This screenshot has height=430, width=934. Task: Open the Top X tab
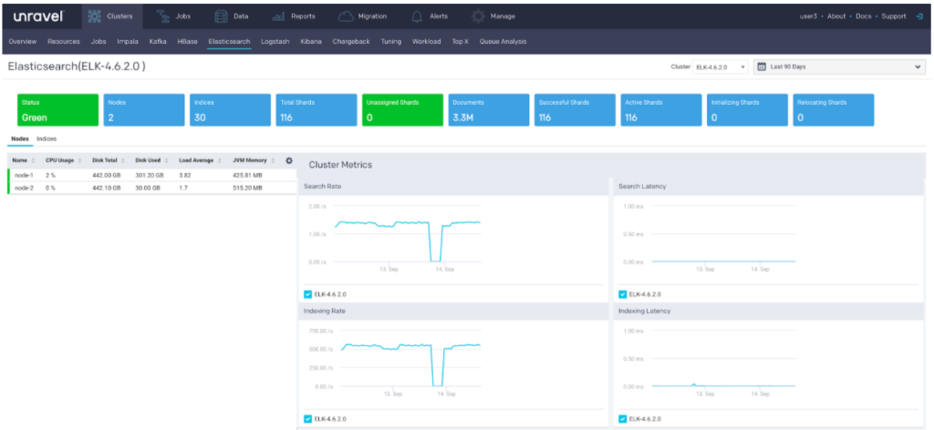point(461,42)
